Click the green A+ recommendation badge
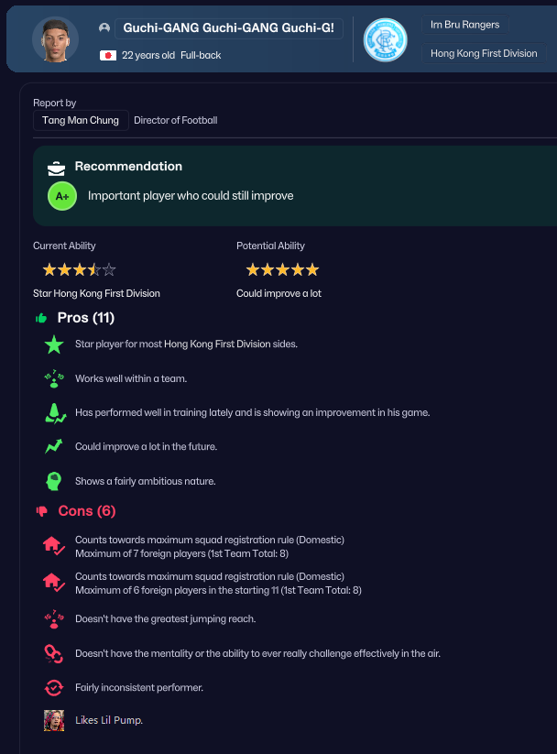Viewport: 557px width, 754px height. [62, 196]
